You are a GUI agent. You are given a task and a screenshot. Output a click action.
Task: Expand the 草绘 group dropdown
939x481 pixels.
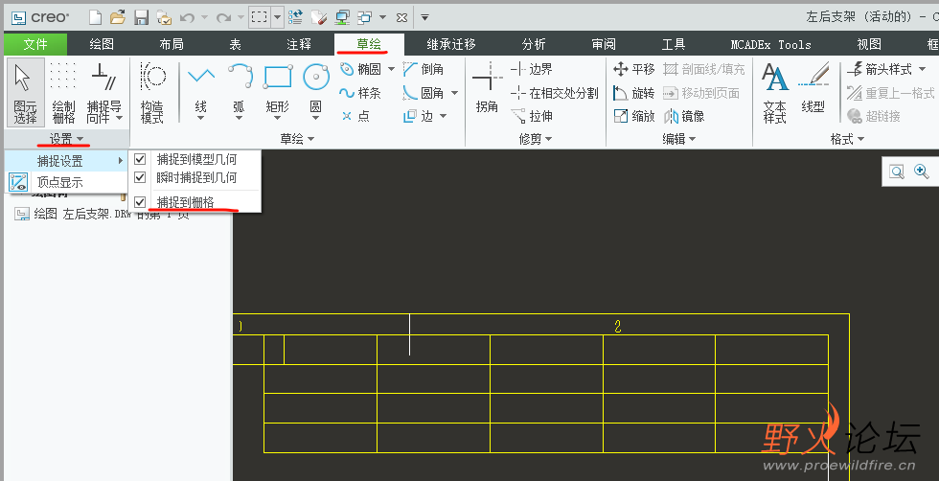(297, 140)
